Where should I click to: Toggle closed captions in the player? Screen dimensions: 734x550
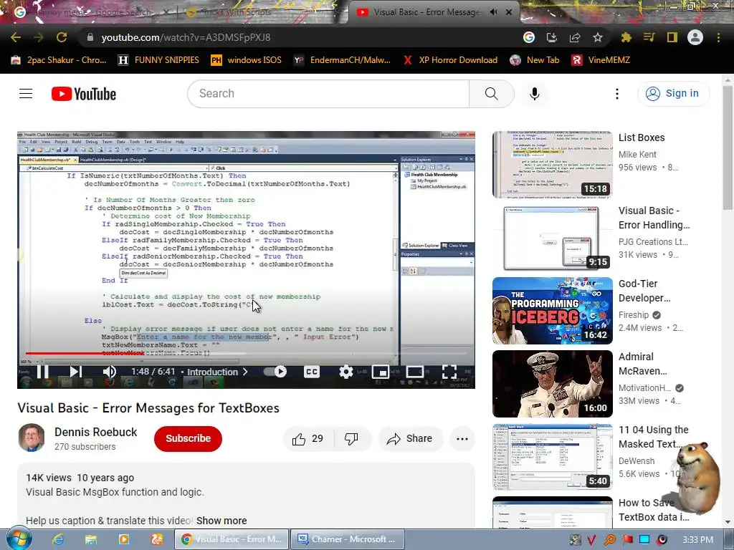point(311,372)
